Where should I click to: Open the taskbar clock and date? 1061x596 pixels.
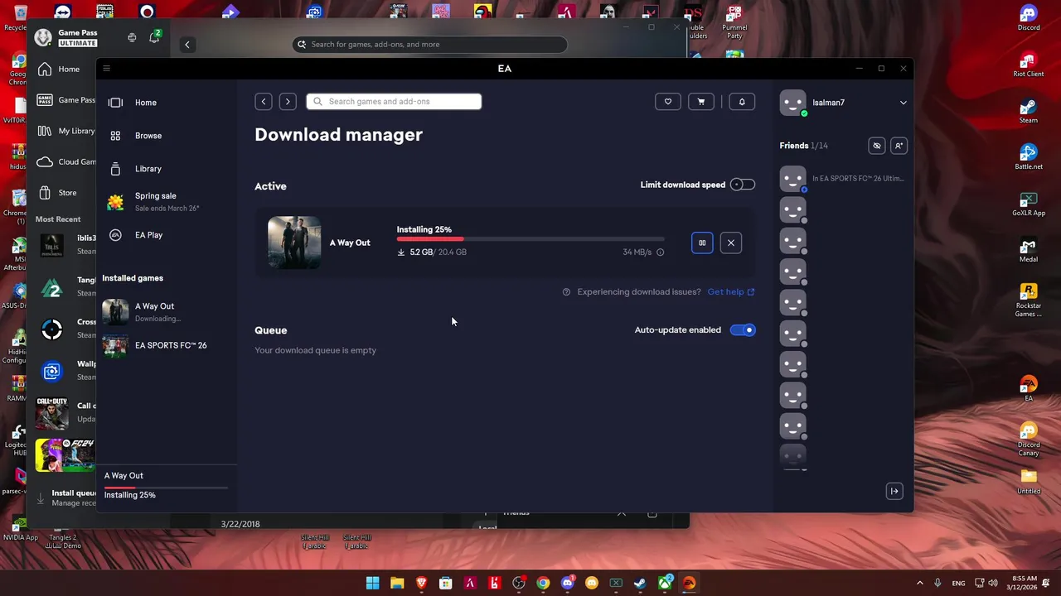click(1025, 583)
